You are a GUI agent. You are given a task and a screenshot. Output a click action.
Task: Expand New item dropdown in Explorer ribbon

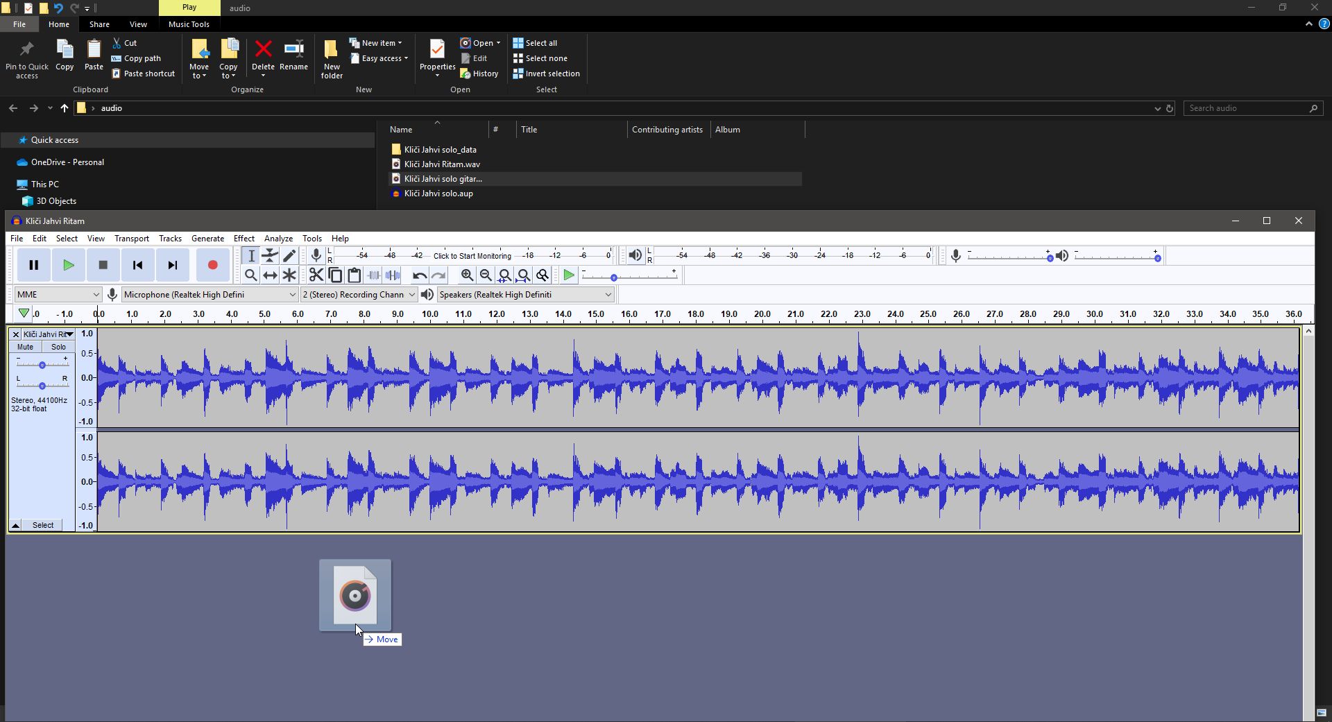(x=375, y=43)
